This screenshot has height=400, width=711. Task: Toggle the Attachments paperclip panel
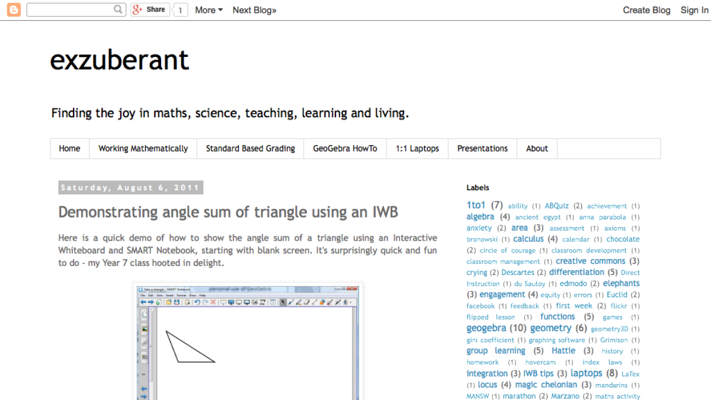pos(144,343)
